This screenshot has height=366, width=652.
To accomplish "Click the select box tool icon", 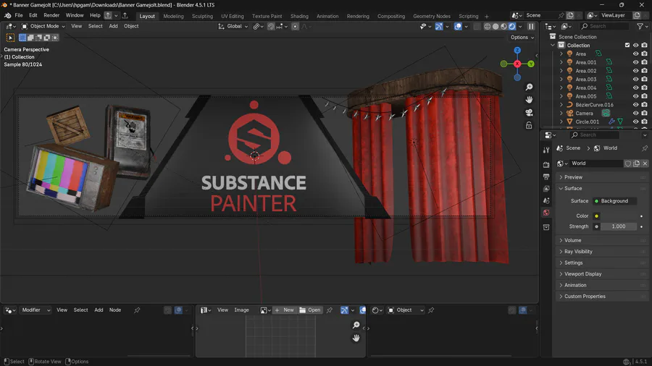I will coord(10,38).
